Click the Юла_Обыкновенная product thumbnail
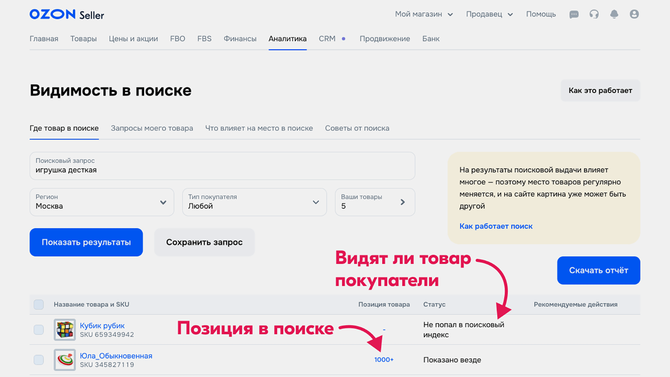The width and height of the screenshot is (670, 377). tap(65, 360)
